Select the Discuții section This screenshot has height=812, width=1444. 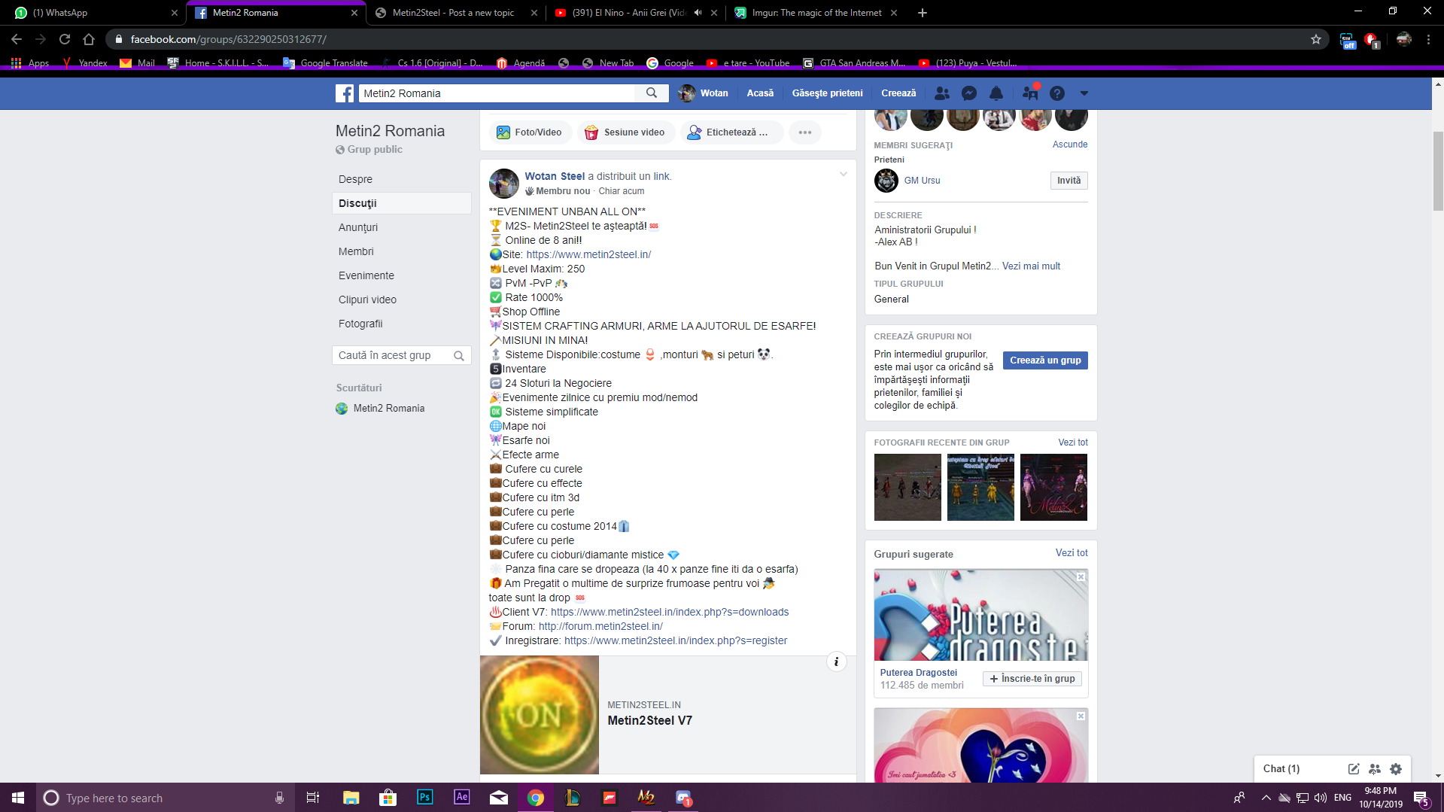click(402, 203)
